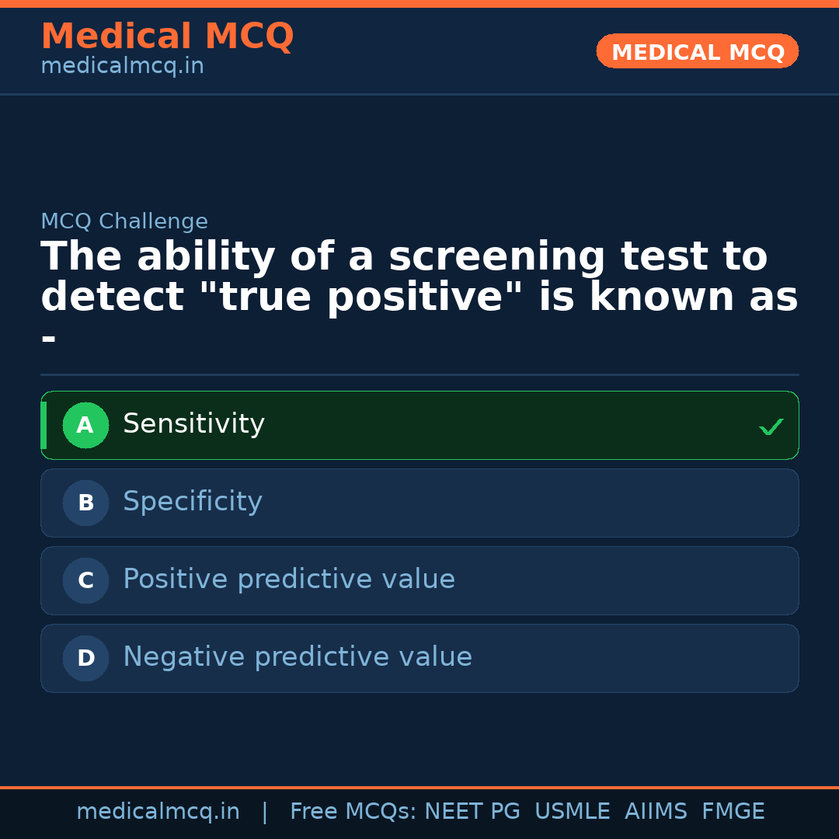Select the Negative predictive value answer
This screenshot has height=839, width=839.
[298, 657]
